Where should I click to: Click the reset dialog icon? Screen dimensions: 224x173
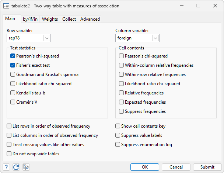(16, 167)
